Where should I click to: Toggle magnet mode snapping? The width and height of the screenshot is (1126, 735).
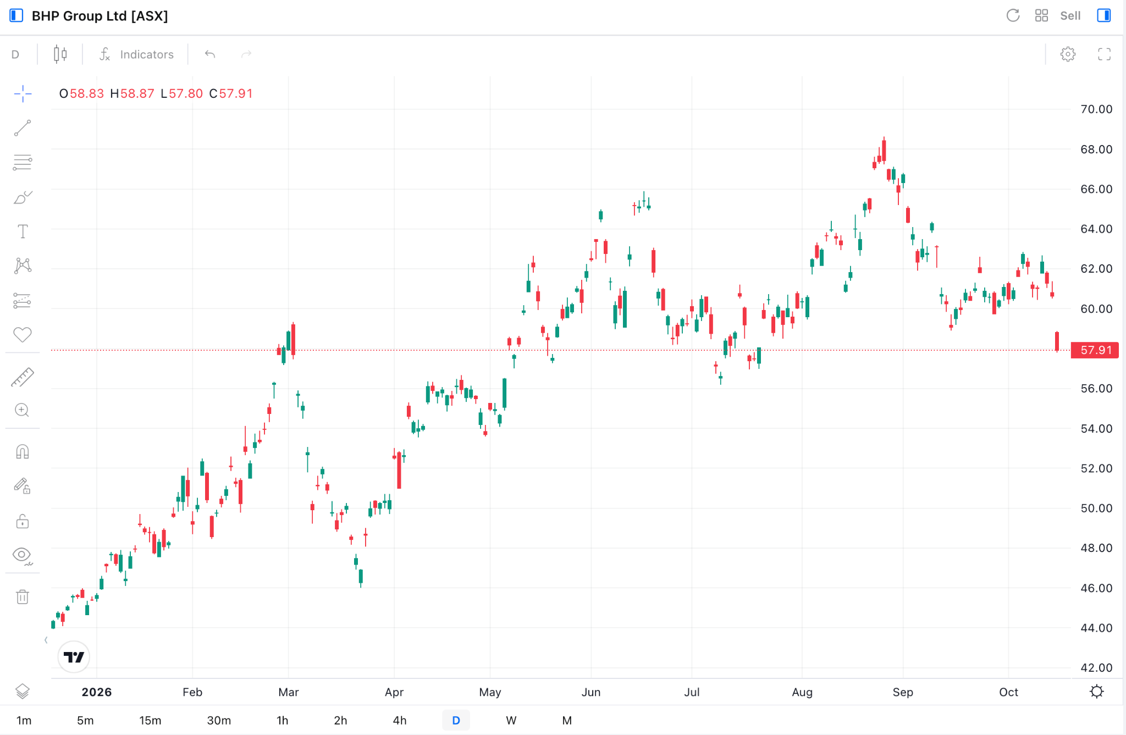(x=23, y=452)
